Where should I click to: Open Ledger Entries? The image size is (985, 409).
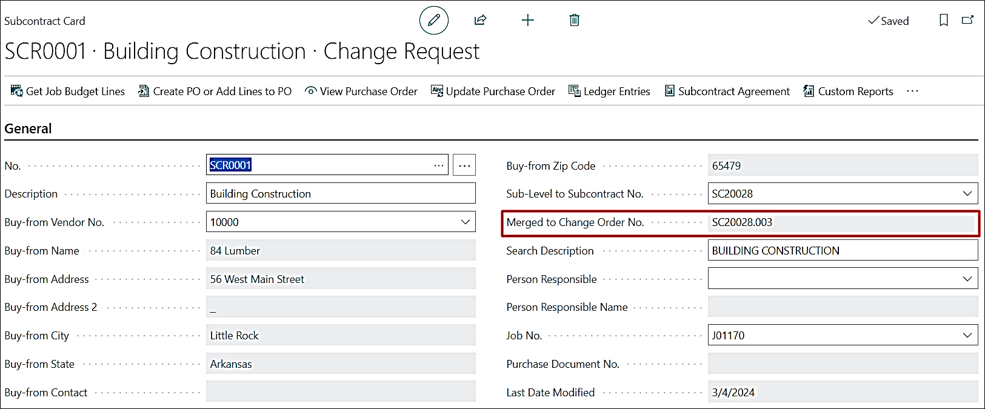[x=609, y=91]
